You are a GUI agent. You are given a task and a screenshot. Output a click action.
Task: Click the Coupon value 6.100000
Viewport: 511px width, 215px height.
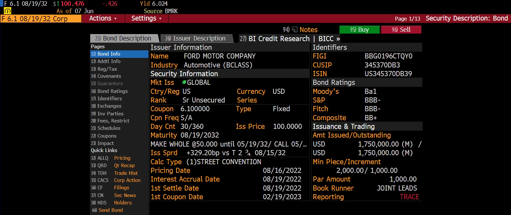pyautogui.click(x=195, y=109)
